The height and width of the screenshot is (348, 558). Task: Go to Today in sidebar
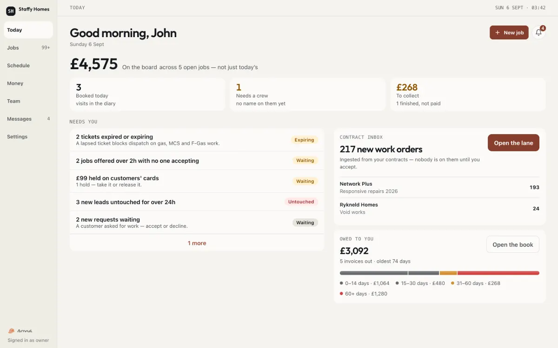[28, 30]
